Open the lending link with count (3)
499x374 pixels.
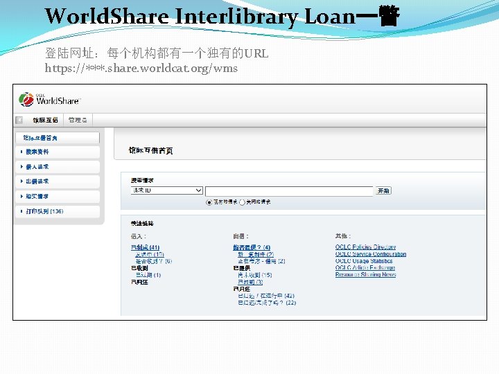point(250,282)
